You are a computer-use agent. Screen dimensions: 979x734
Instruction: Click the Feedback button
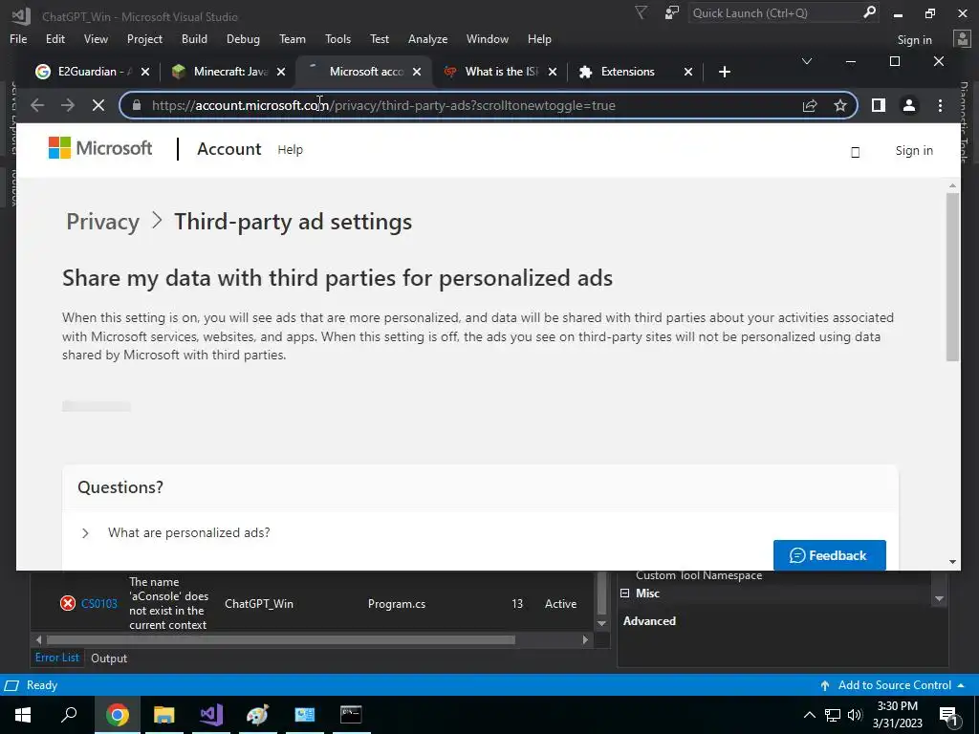829,555
